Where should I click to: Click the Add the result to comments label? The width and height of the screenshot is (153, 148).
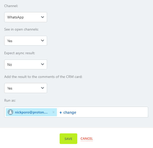43,77
